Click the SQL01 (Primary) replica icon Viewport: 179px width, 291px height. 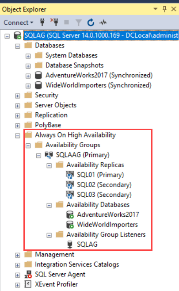(x=70, y=175)
